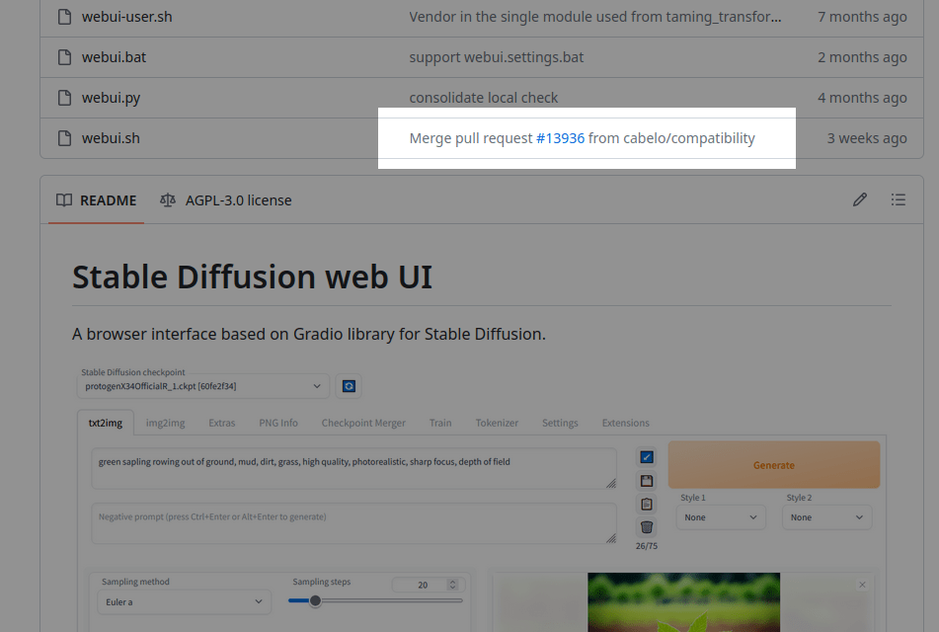Screen dimensions: 939x632
Task: Switch to the README tab
Action: coord(97,200)
